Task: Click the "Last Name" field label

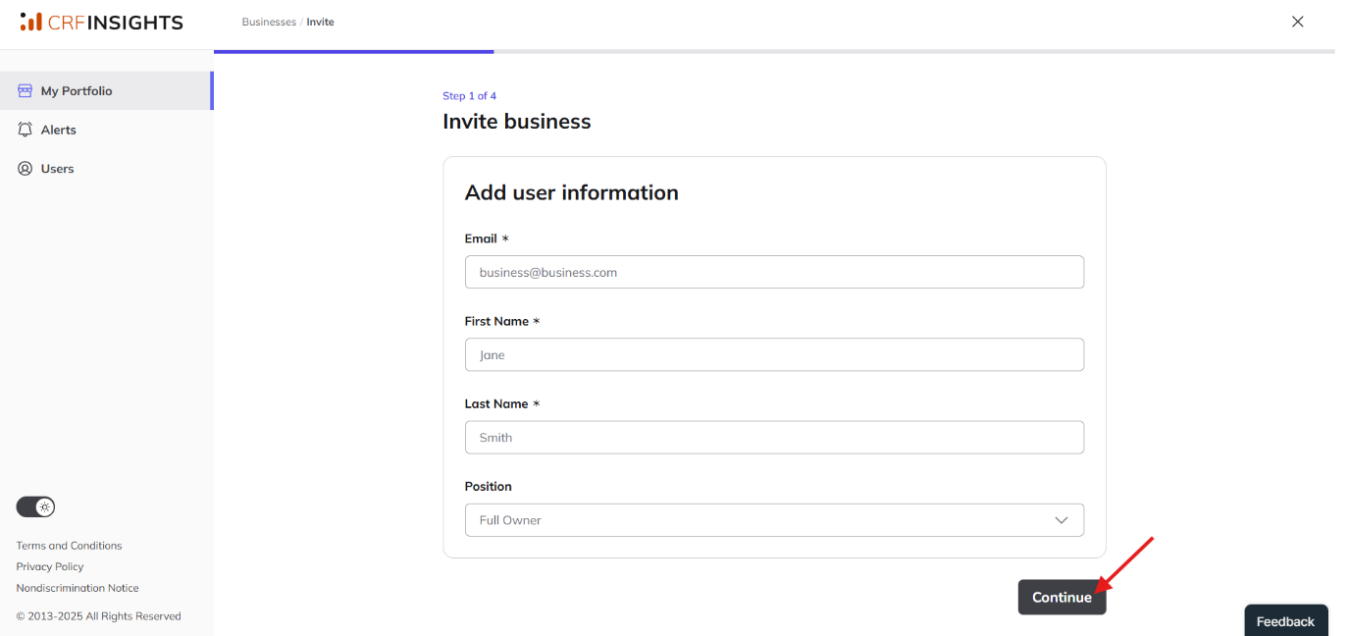Action: [496, 403]
